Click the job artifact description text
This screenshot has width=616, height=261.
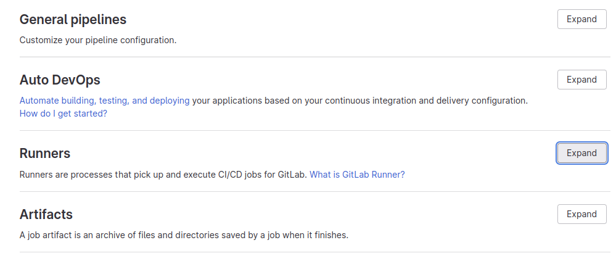pyautogui.click(x=184, y=236)
